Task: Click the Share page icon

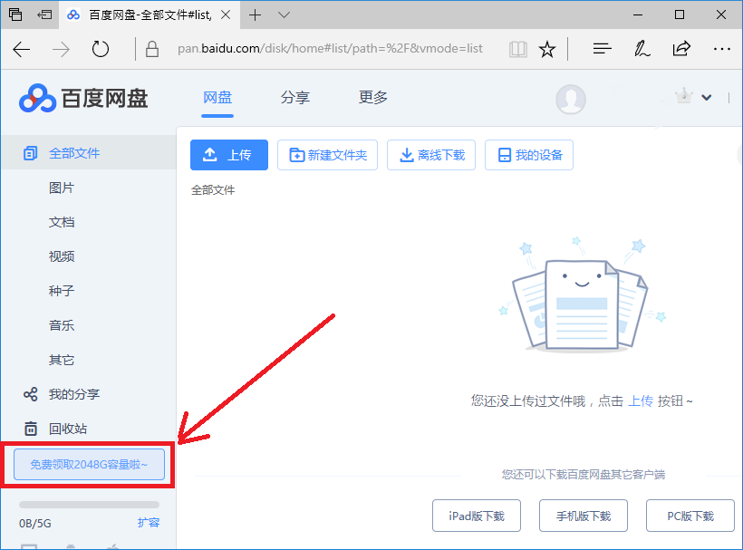Action: (x=681, y=48)
